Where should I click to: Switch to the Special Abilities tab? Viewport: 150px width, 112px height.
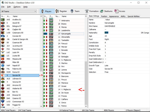(133, 16)
